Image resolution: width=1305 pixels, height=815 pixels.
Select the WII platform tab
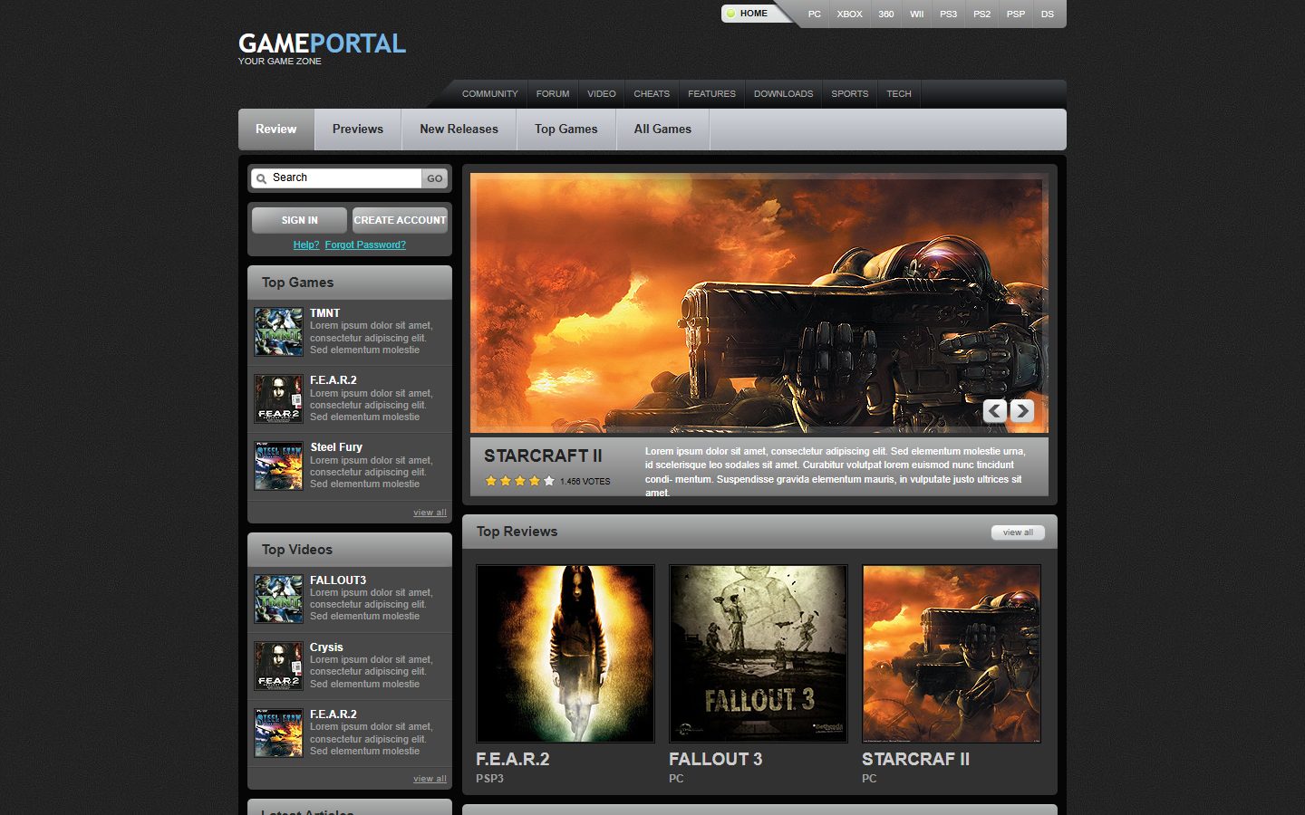click(x=917, y=14)
